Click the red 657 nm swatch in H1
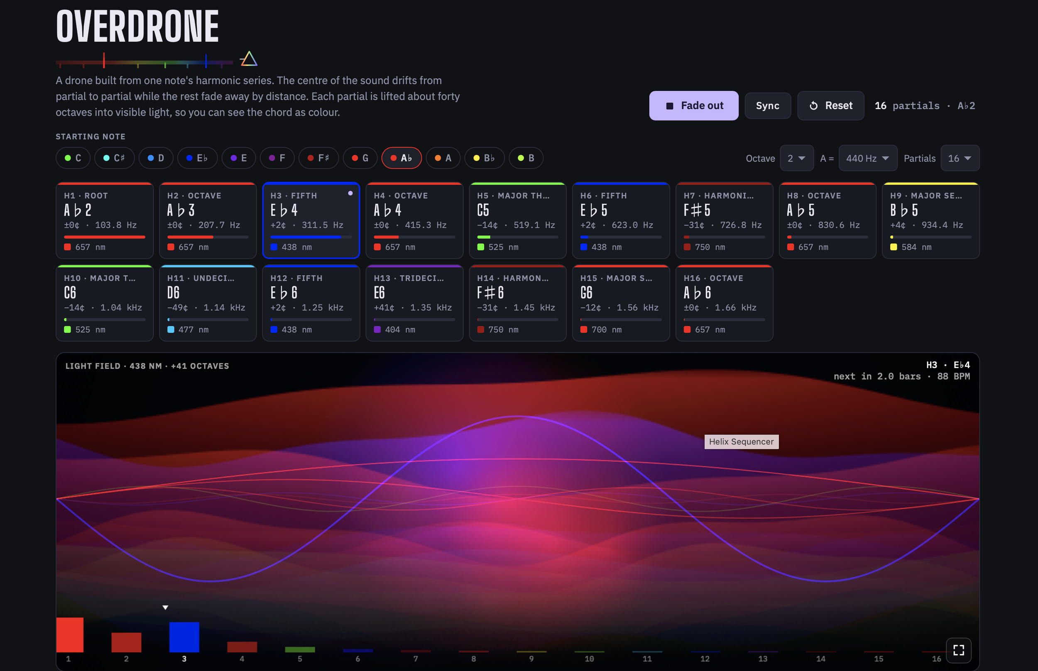 click(x=68, y=247)
